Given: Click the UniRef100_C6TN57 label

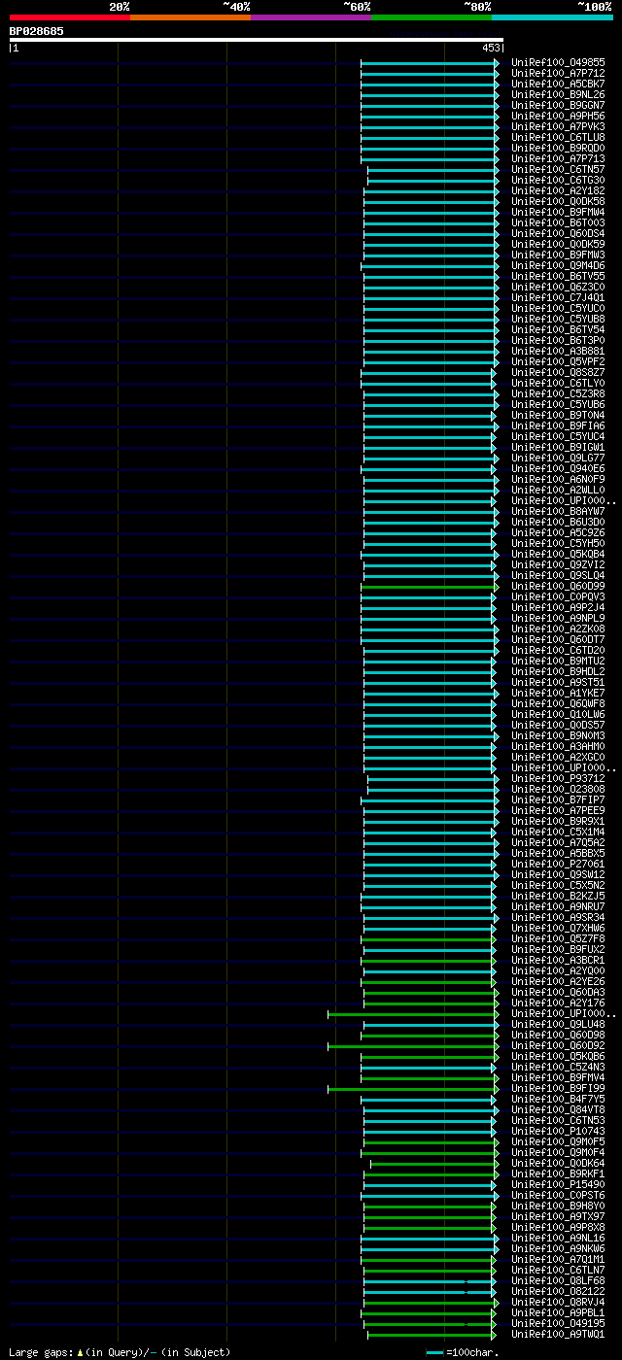Looking at the screenshot, I should point(558,169).
